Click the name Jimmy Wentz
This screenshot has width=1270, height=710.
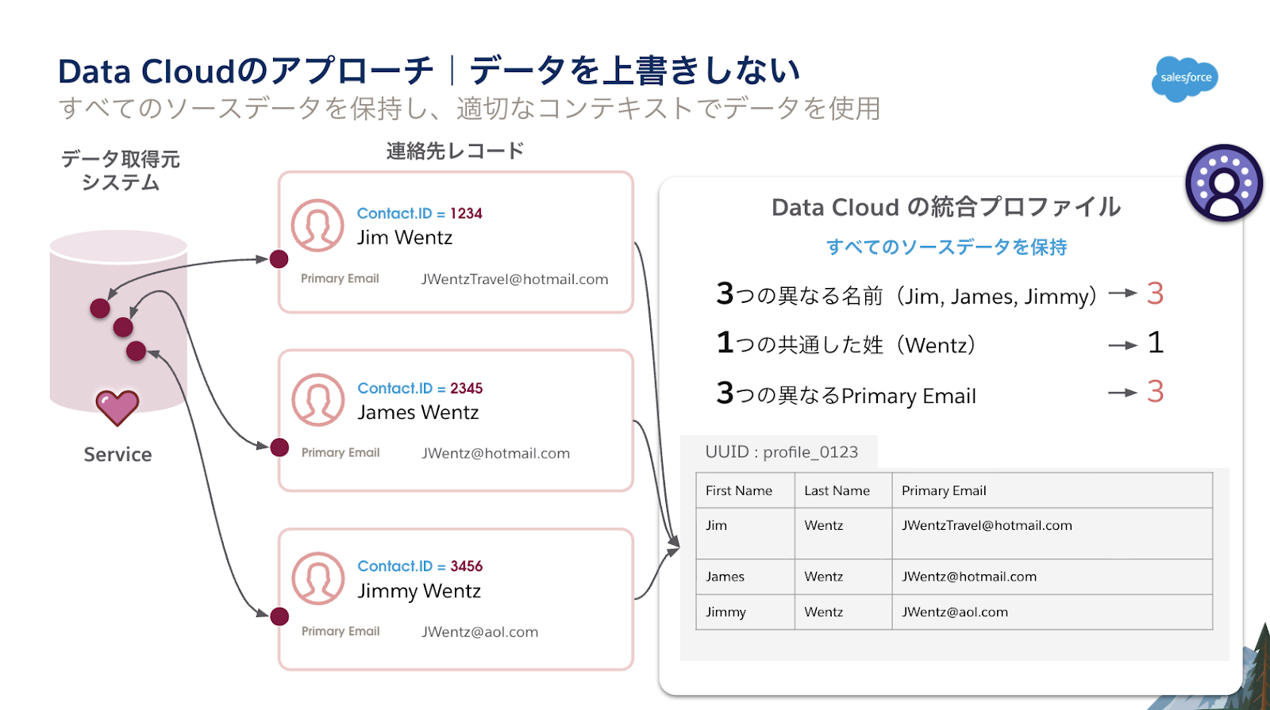(419, 592)
